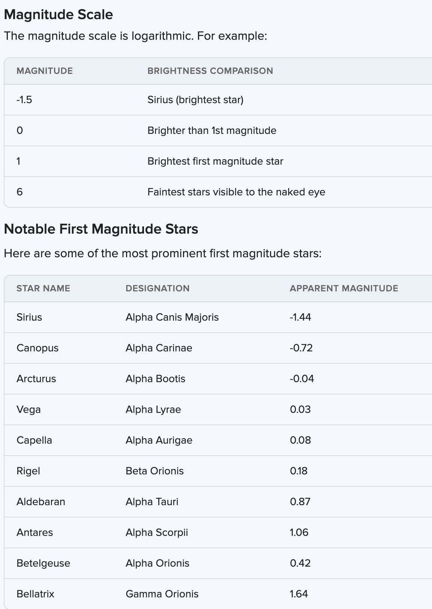Click the Aldebaran star name
Image resolution: width=432 pixels, height=609 pixels.
click(41, 502)
